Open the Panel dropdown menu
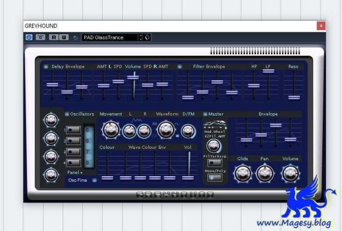Screen dimensions: 342x231 75,173
